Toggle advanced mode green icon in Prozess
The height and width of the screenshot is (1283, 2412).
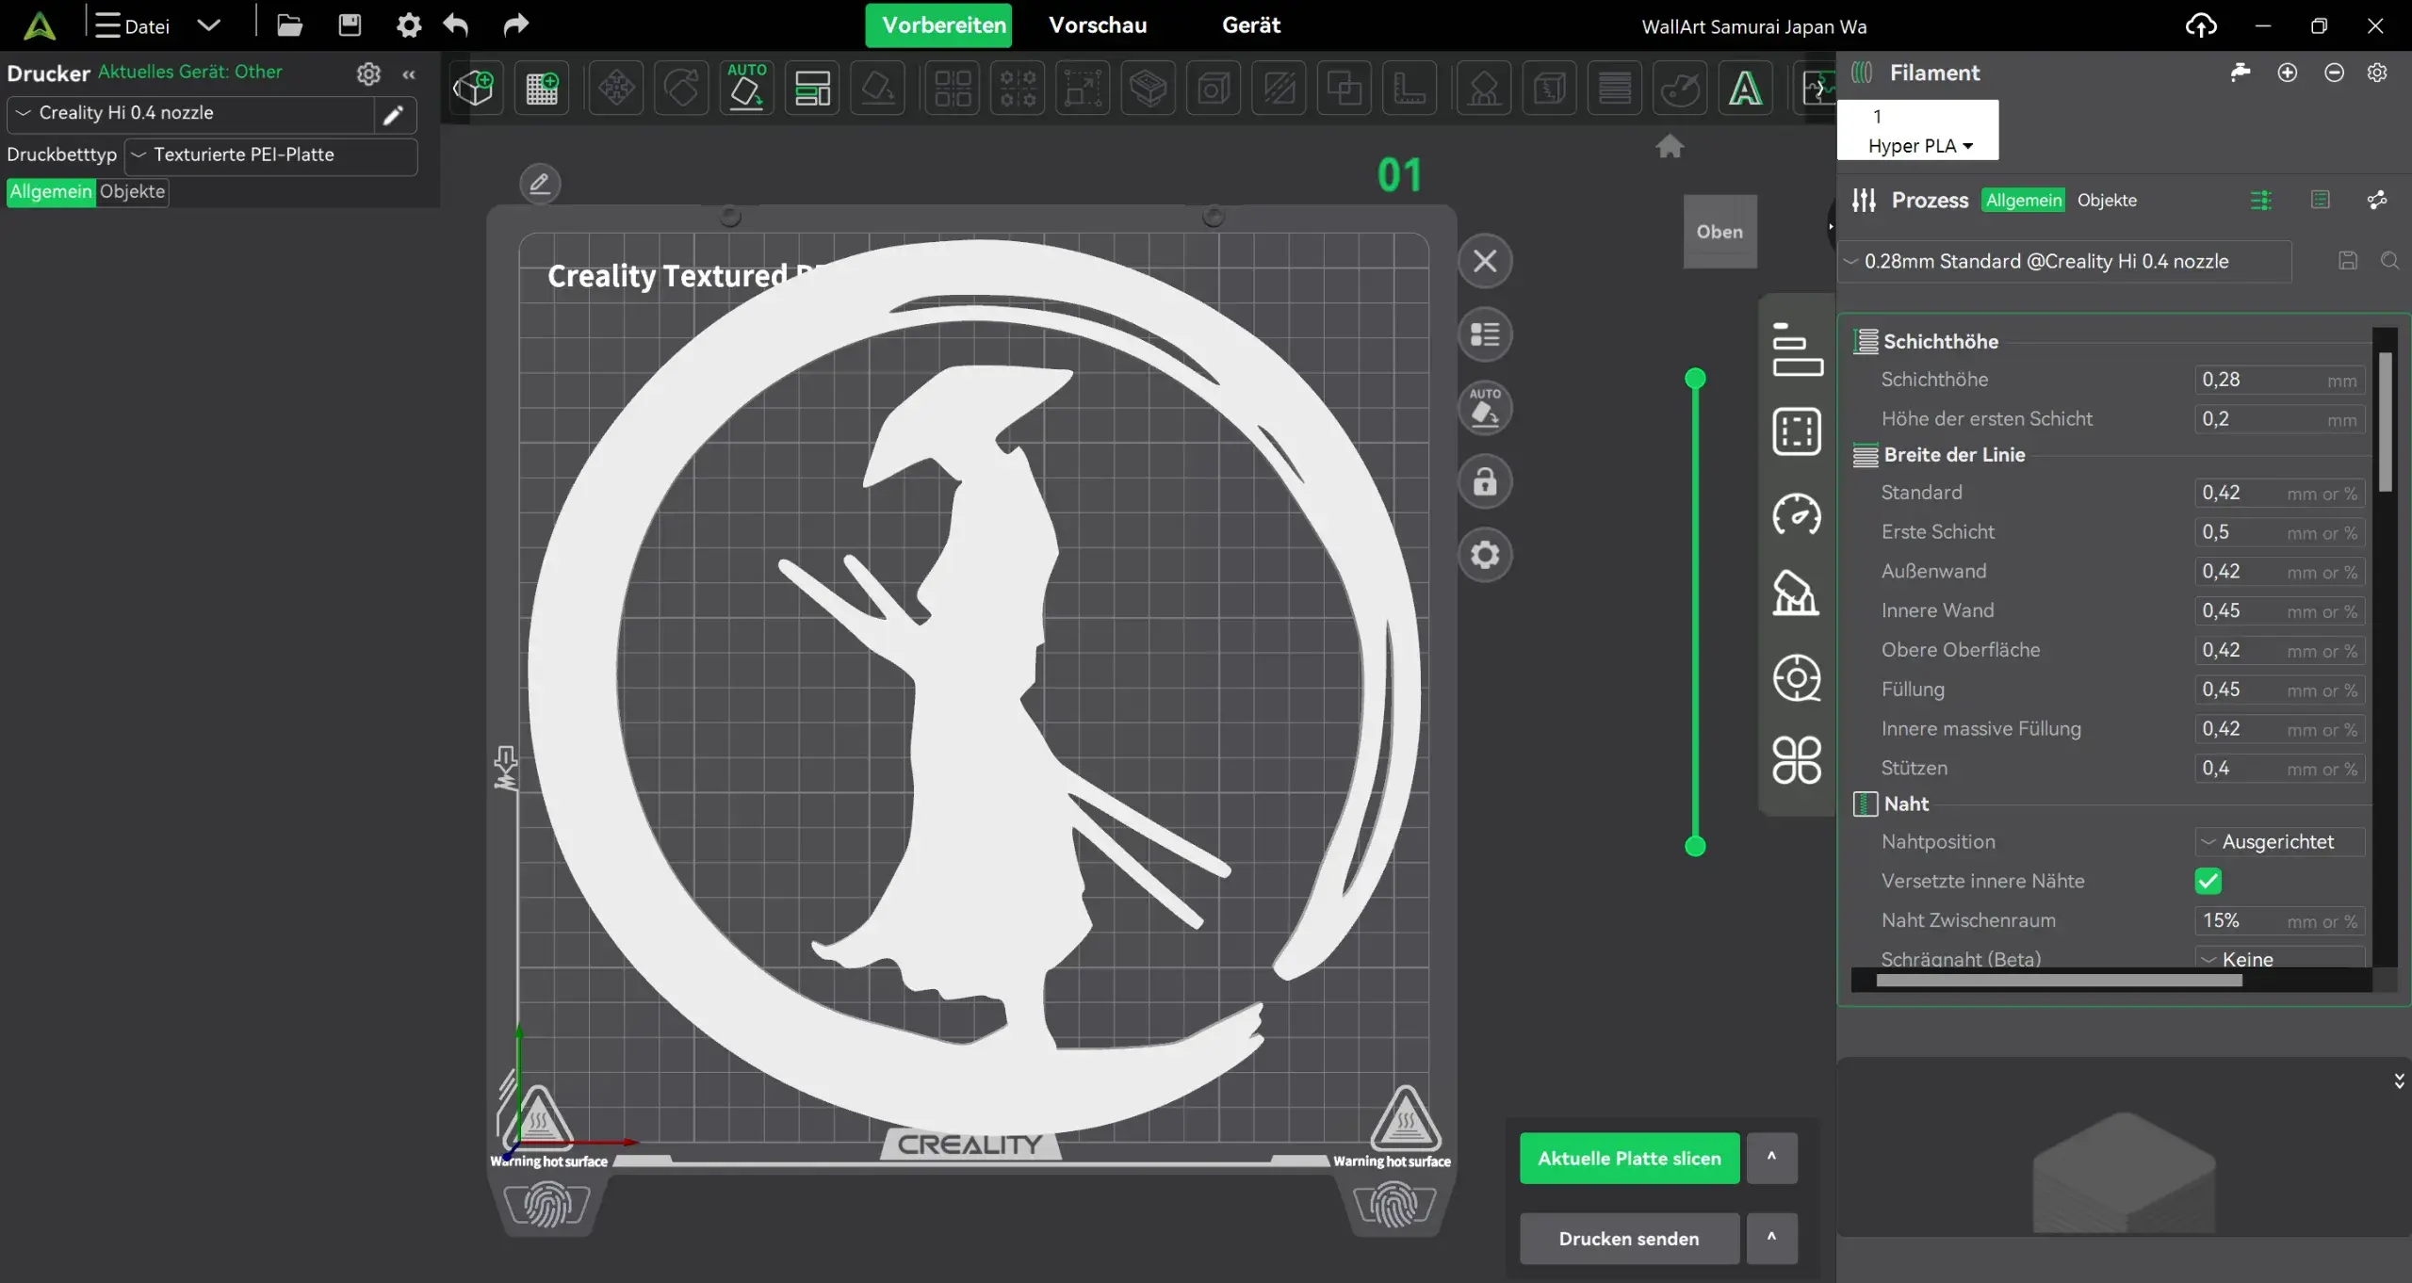point(2261,200)
